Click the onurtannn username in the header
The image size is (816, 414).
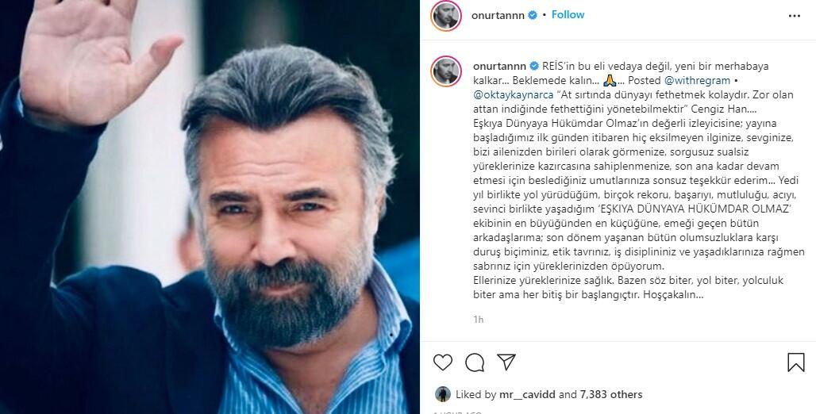click(498, 15)
